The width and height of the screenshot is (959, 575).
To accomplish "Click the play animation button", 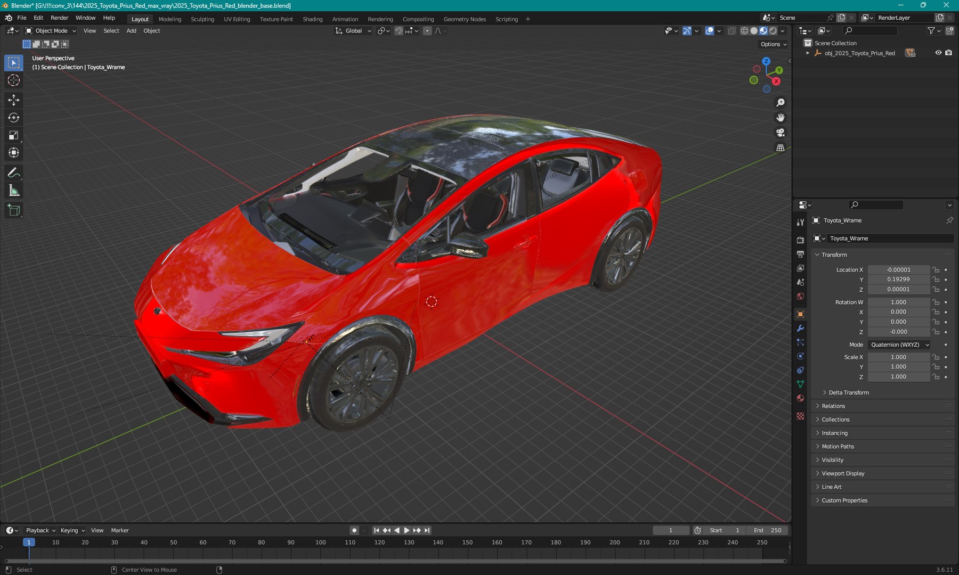I will point(407,530).
